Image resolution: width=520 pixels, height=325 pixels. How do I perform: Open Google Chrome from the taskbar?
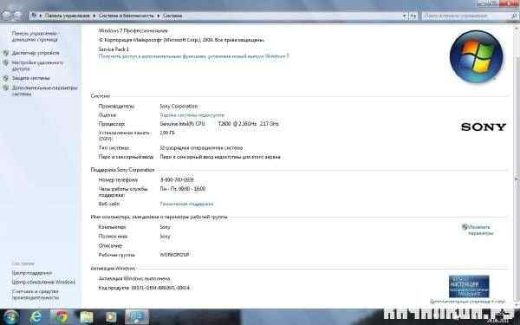pyautogui.click(x=62, y=317)
